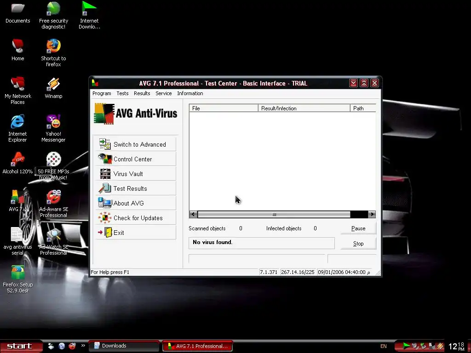
Task: Click the Stop button
Action: [x=358, y=244]
